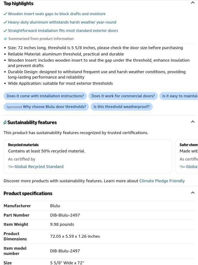Click checkmark icon beside Straightforward installation highlight
The image size is (198, 265).
(5, 31)
